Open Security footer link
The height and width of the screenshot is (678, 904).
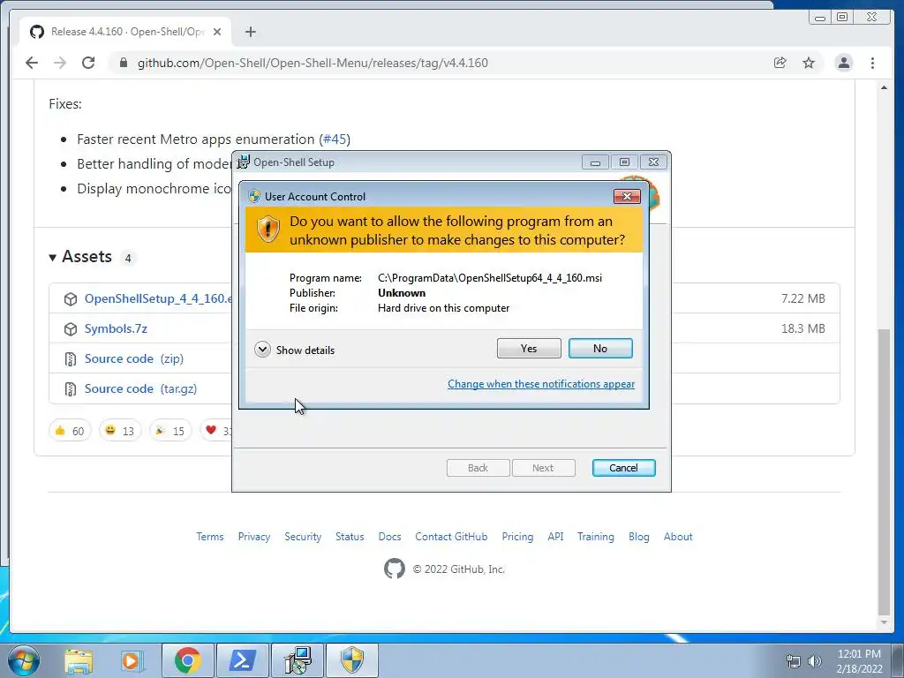(x=303, y=537)
